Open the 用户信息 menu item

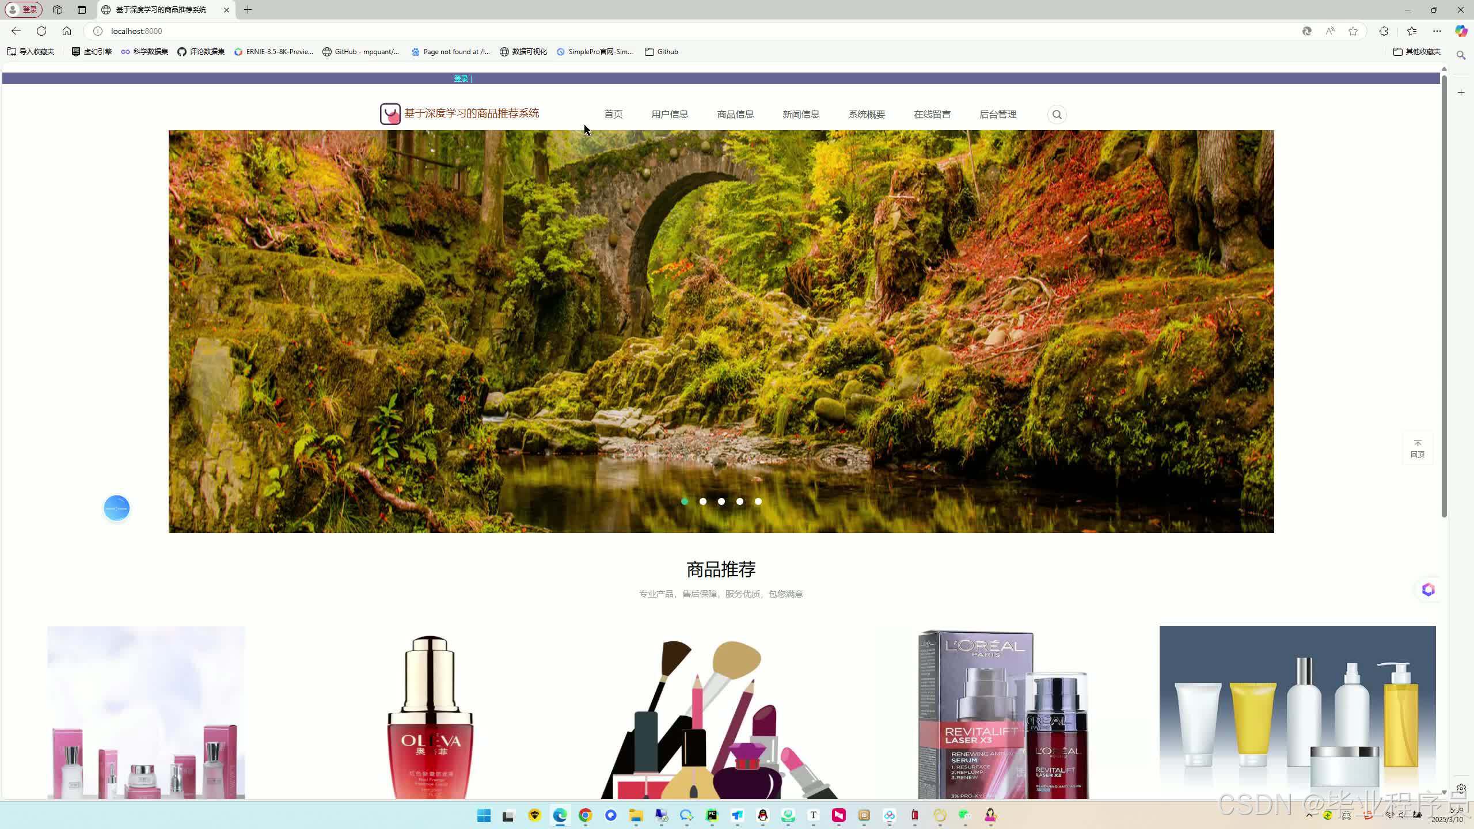click(670, 115)
